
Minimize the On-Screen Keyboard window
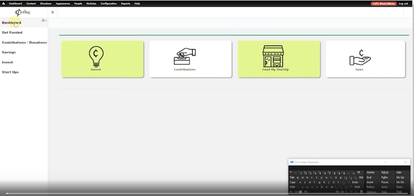coord(385,162)
